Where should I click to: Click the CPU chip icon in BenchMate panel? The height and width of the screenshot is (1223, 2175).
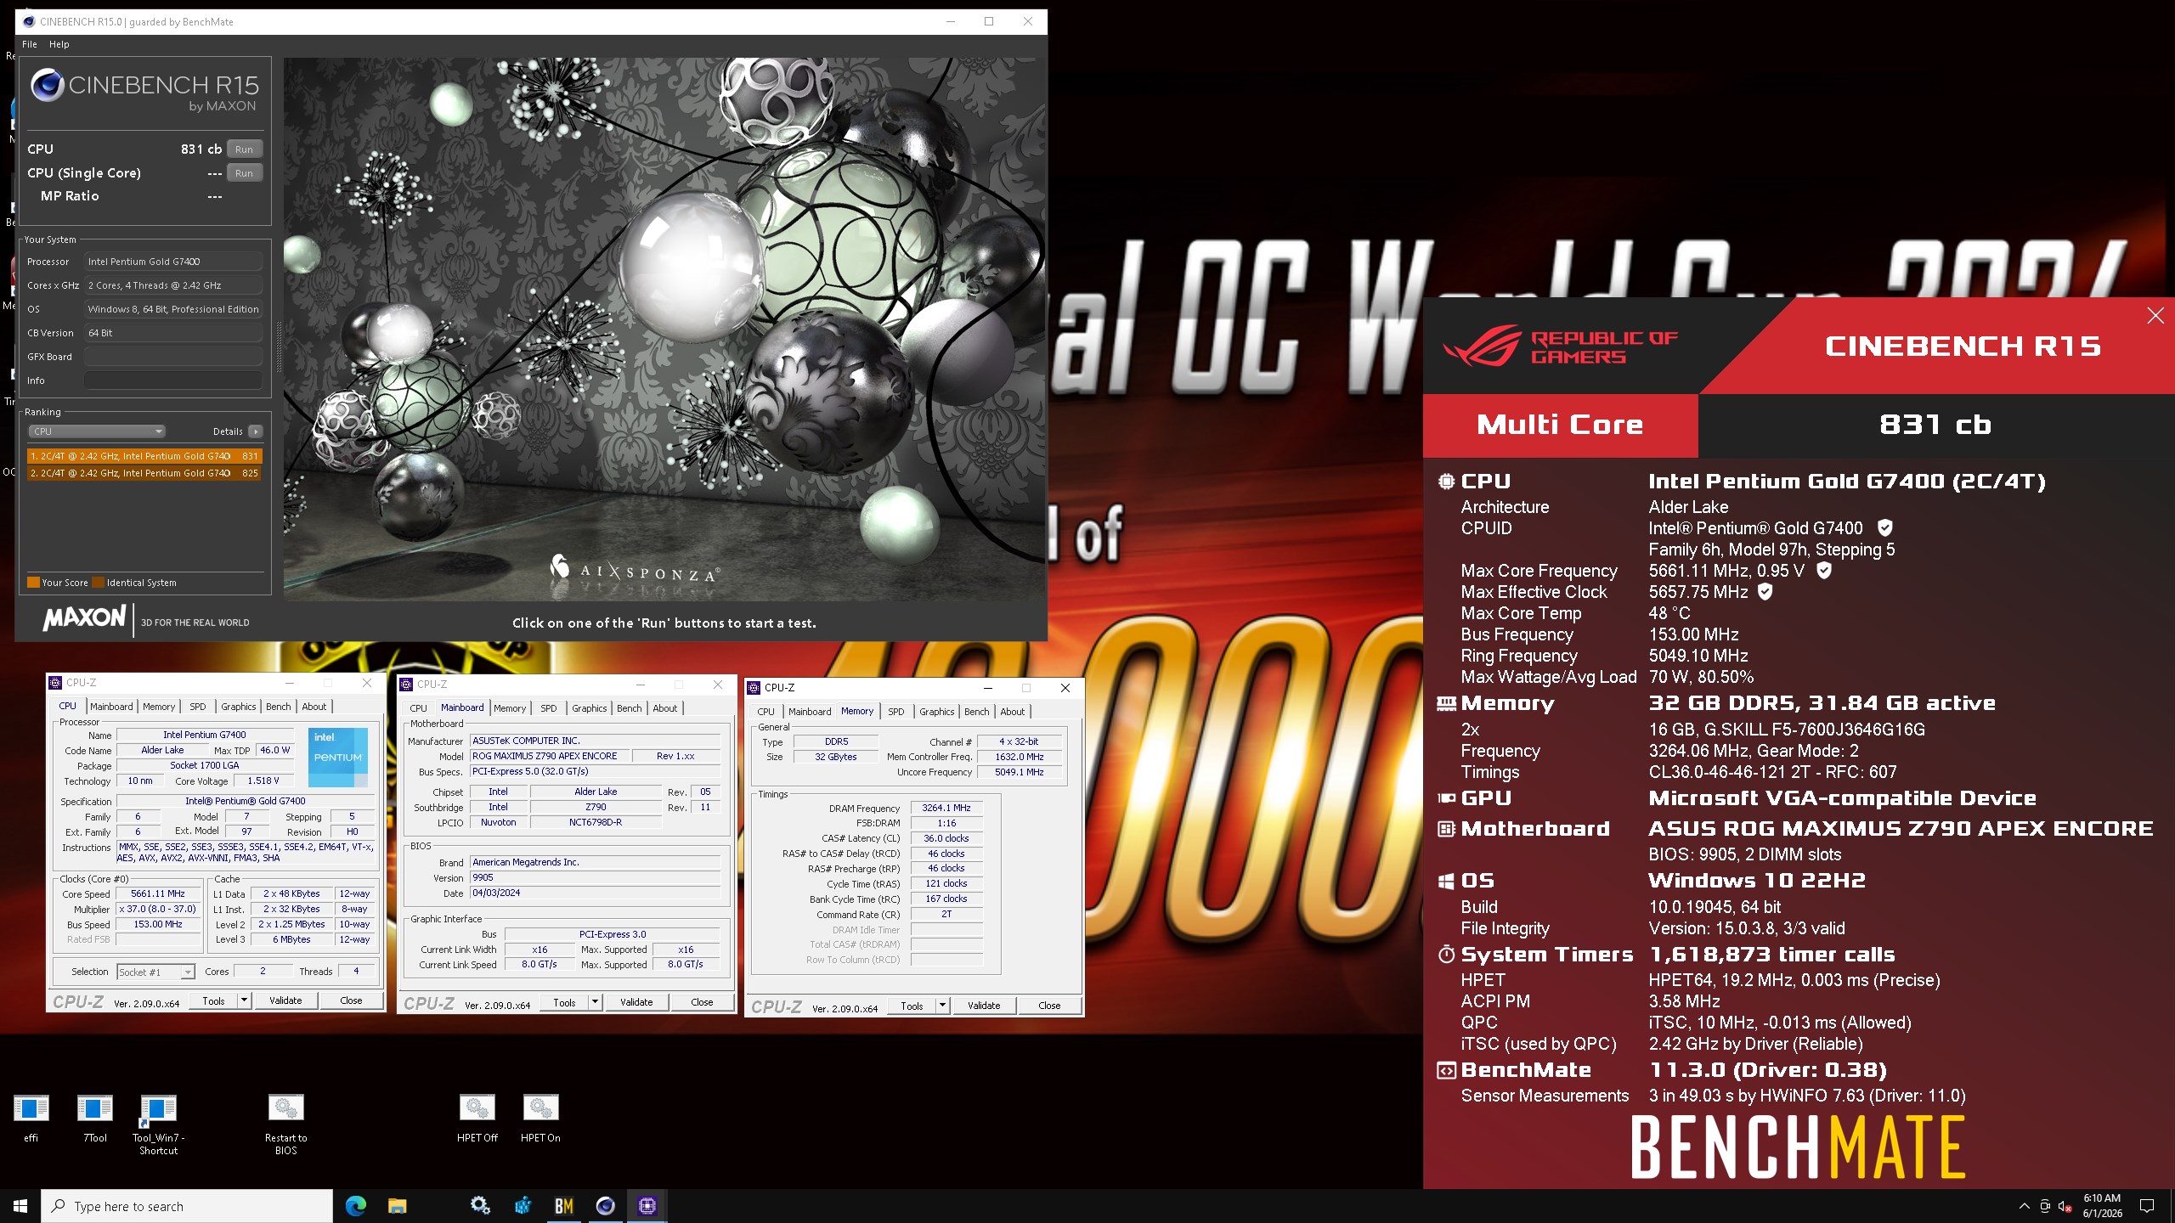click(x=1446, y=482)
